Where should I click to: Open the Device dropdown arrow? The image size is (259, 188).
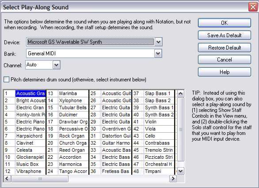158,42
